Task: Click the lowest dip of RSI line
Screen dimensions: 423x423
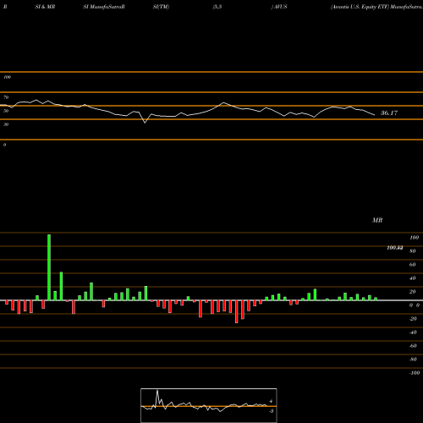Action: coord(145,123)
